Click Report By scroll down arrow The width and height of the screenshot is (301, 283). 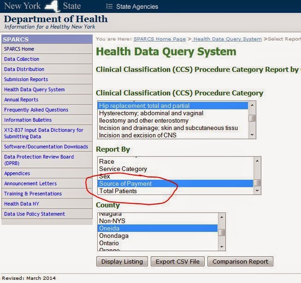(x=257, y=191)
